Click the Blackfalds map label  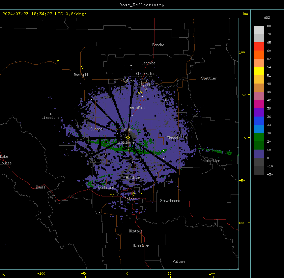point(145,74)
